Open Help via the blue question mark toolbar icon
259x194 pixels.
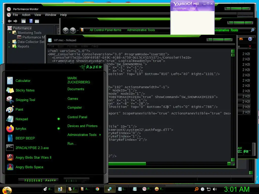click(x=31, y=21)
